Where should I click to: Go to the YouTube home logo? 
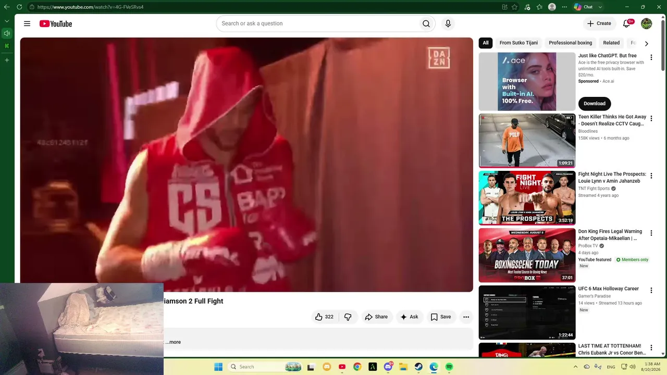pyautogui.click(x=55, y=23)
